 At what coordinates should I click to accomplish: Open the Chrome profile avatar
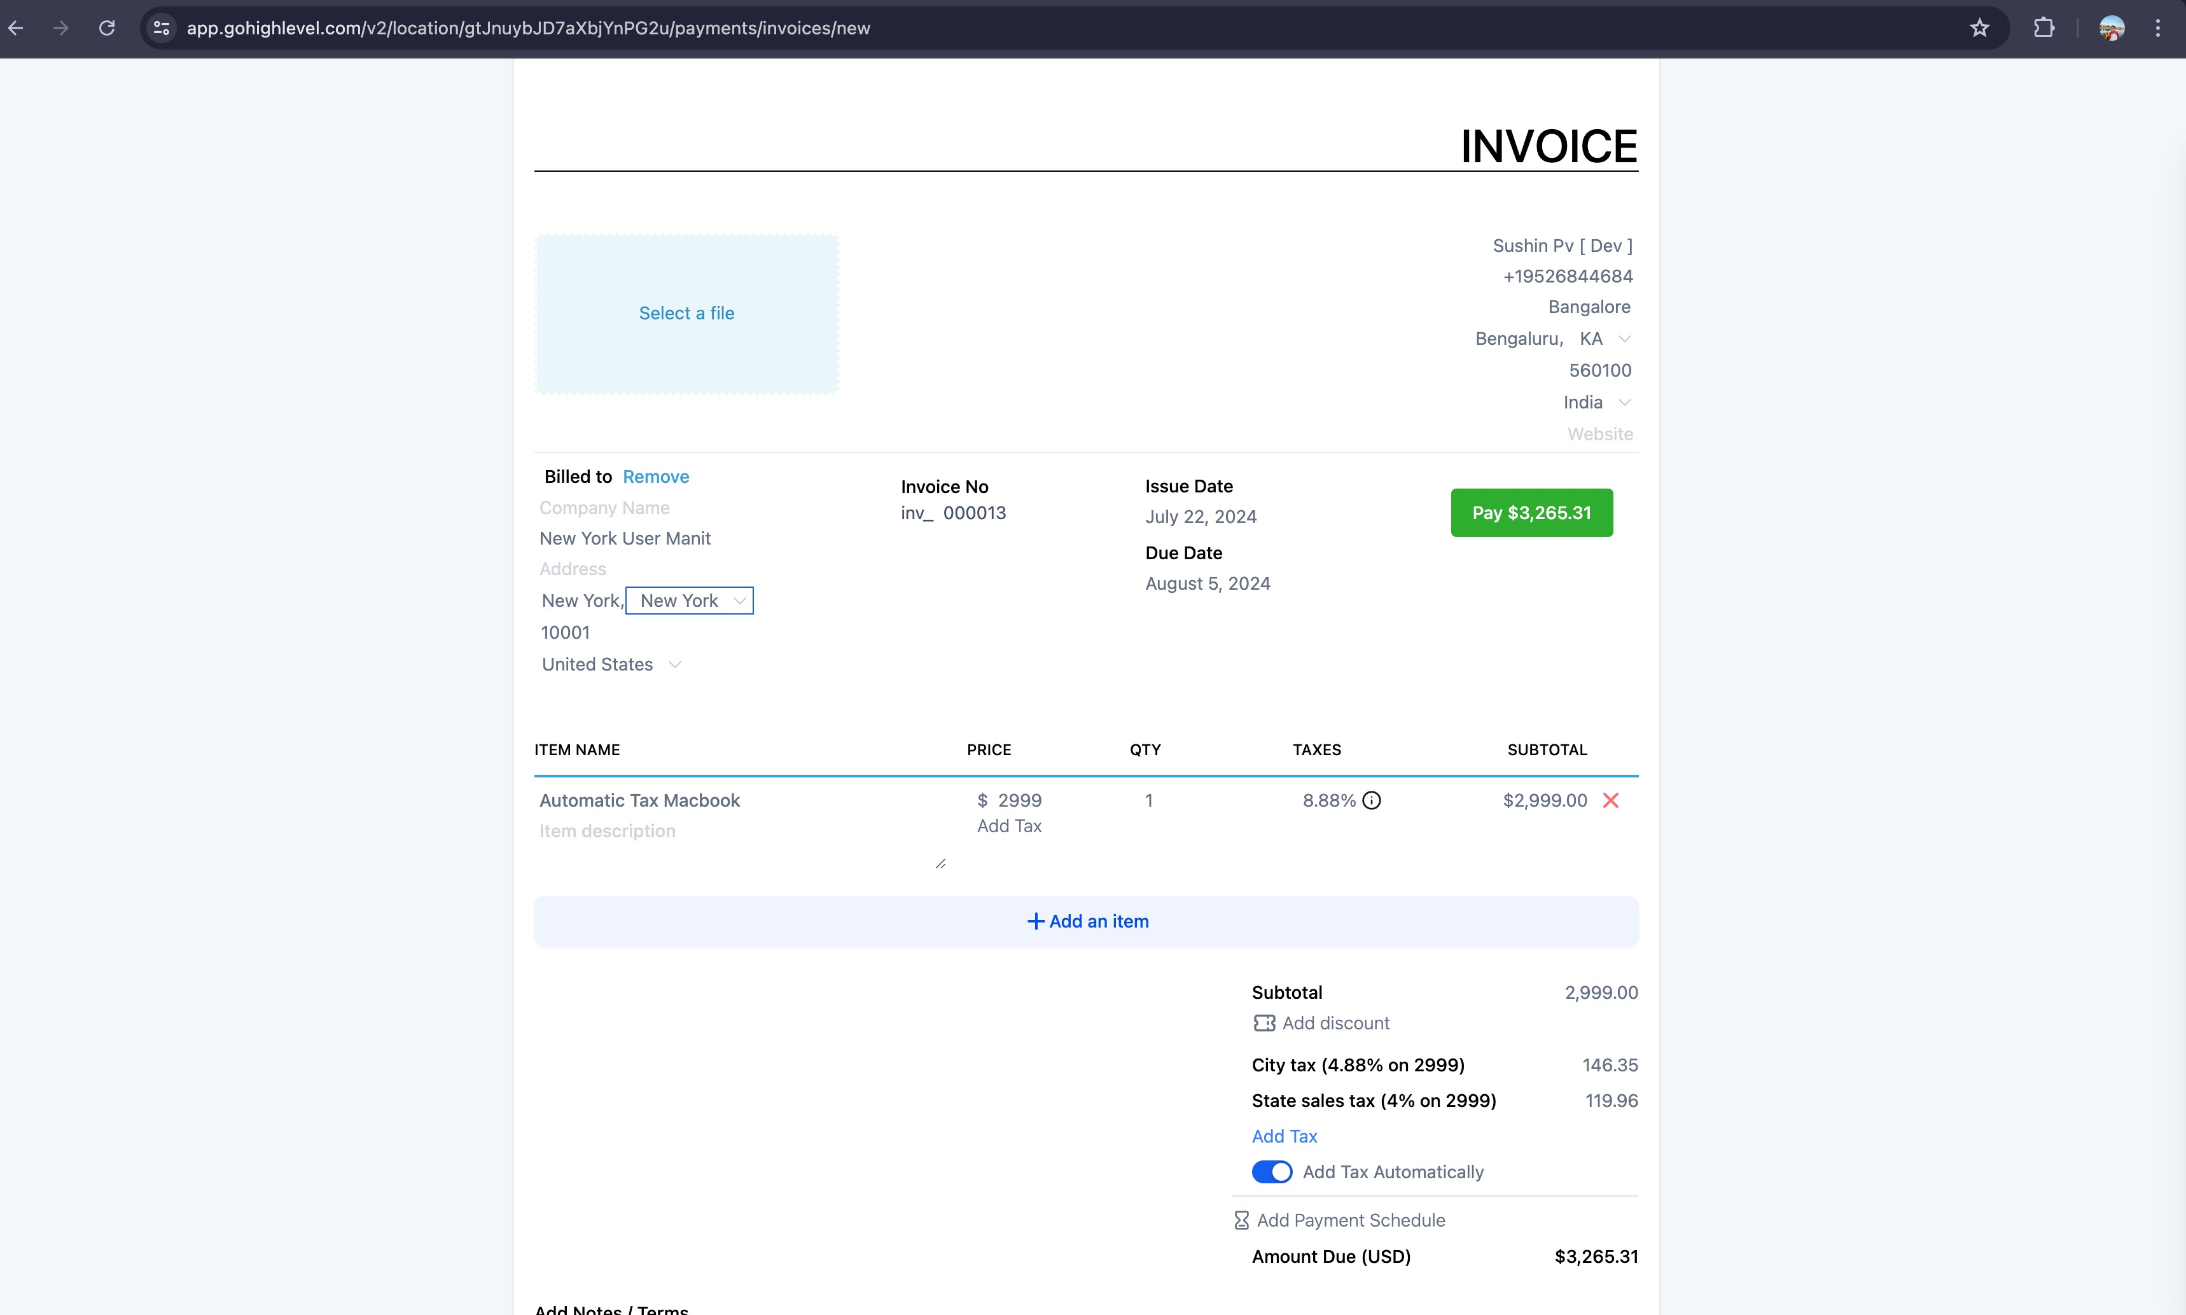pos(2111,29)
